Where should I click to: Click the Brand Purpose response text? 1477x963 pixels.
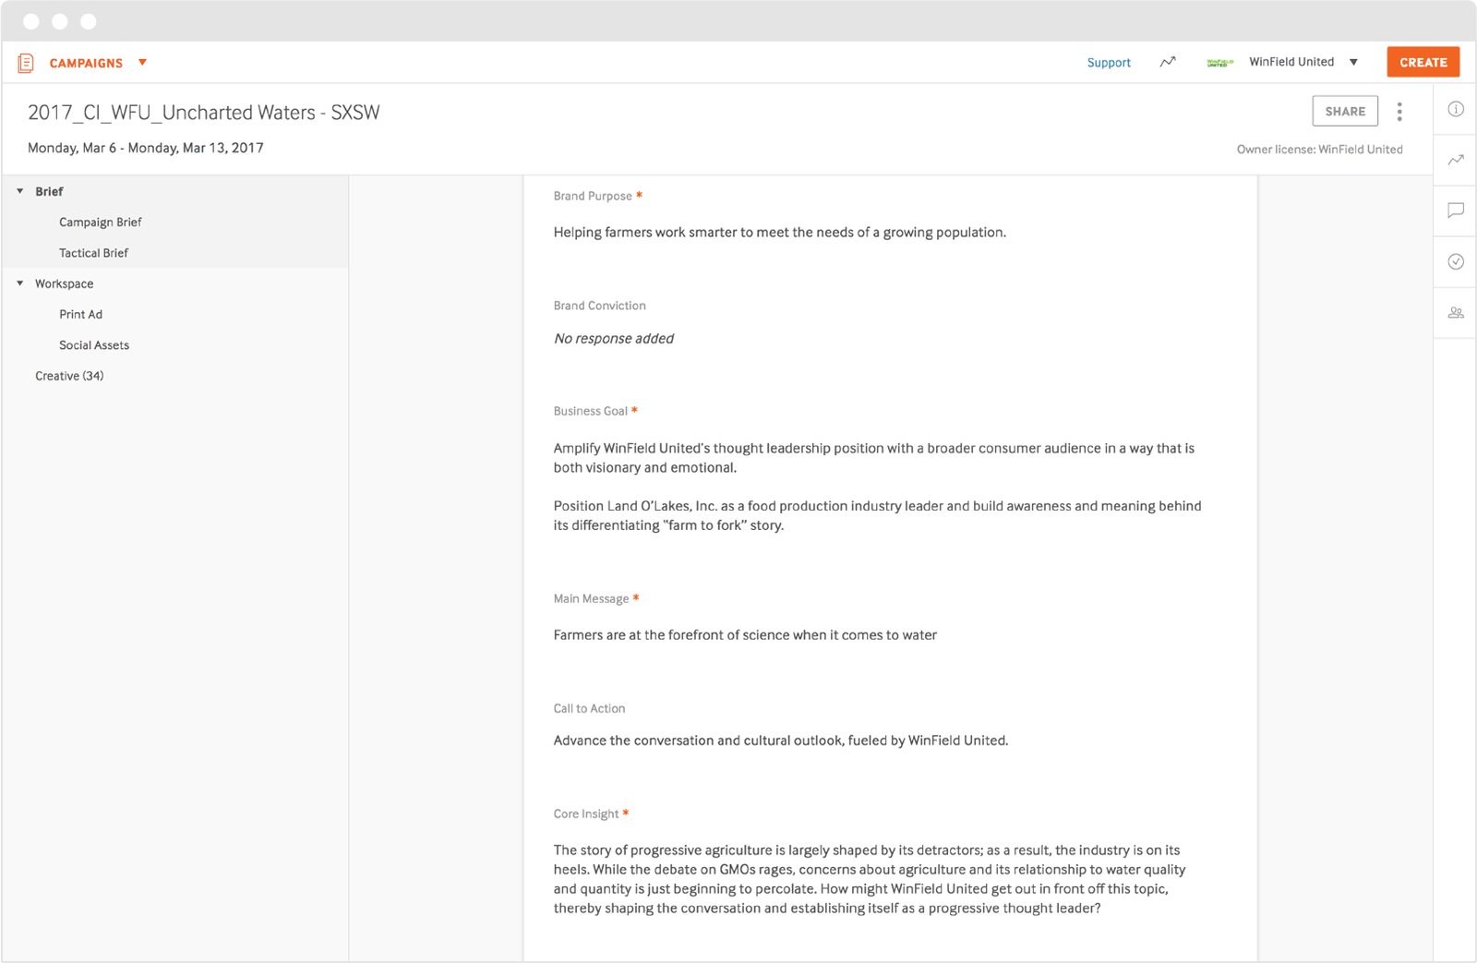(780, 233)
